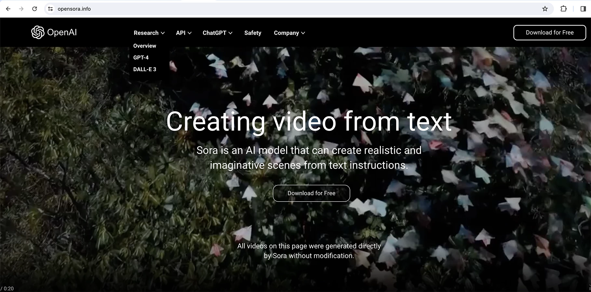Click the browser forward arrow
The width and height of the screenshot is (591, 292).
tap(21, 9)
